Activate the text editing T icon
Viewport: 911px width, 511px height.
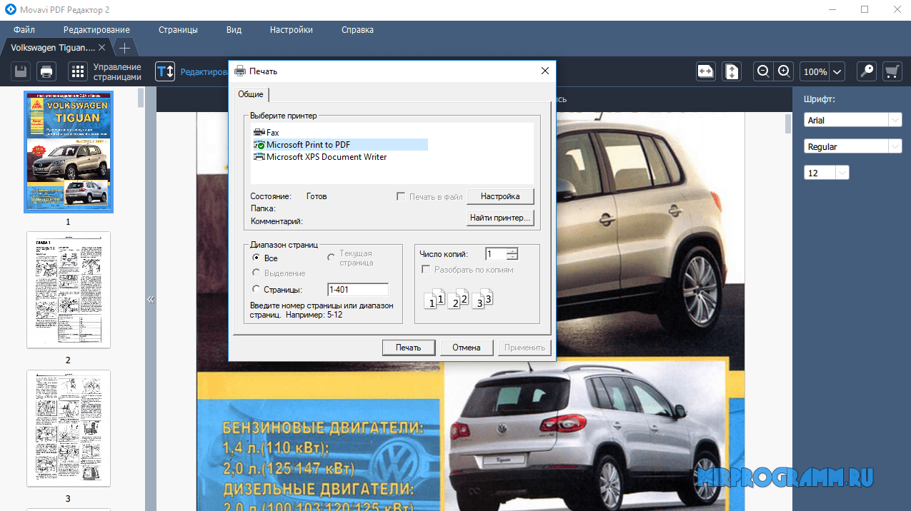tap(165, 71)
